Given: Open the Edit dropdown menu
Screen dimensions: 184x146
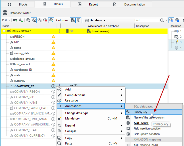Looking at the screenshot, I should (6, 20).
